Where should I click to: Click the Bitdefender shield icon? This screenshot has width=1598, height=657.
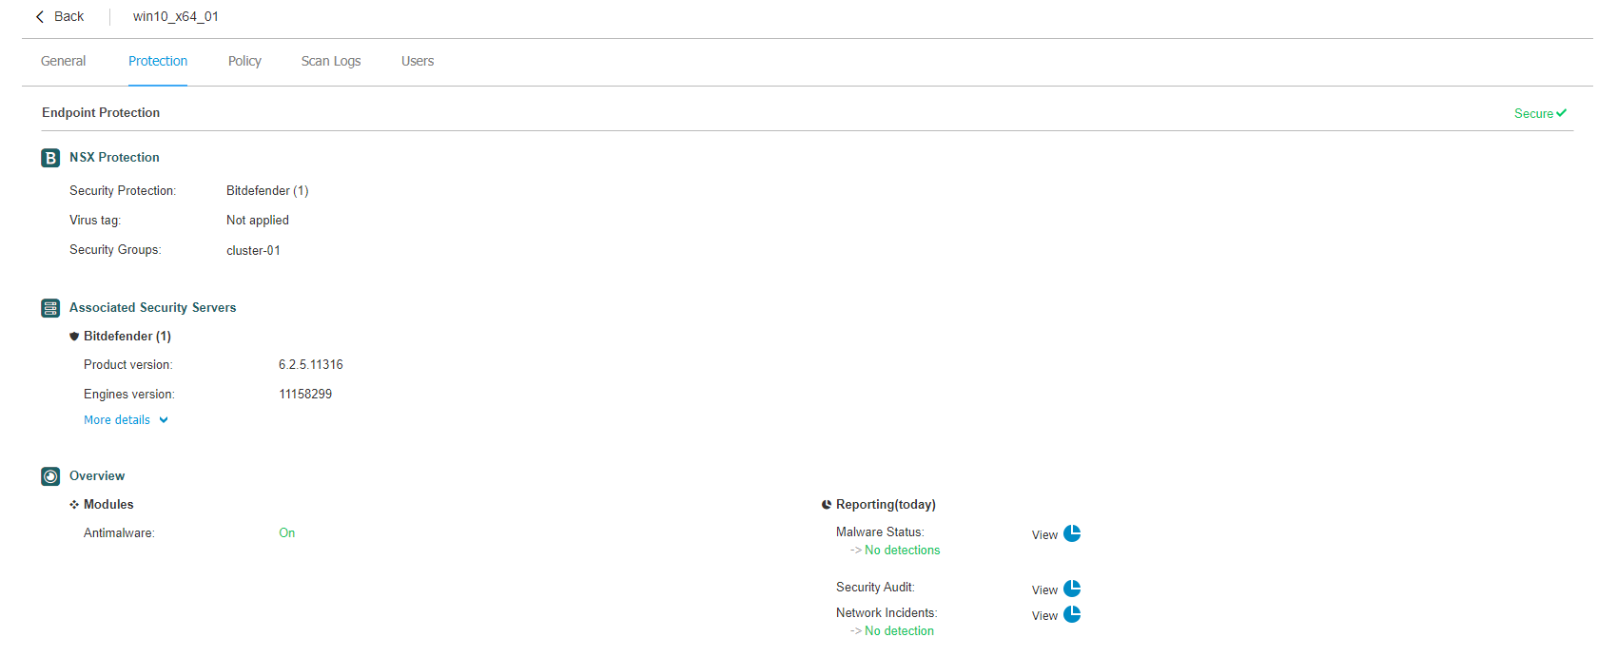74,337
